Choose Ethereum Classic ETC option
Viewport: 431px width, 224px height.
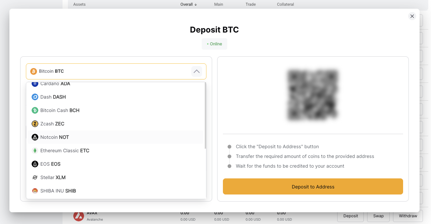pyautogui.click(x=65, y=151)
